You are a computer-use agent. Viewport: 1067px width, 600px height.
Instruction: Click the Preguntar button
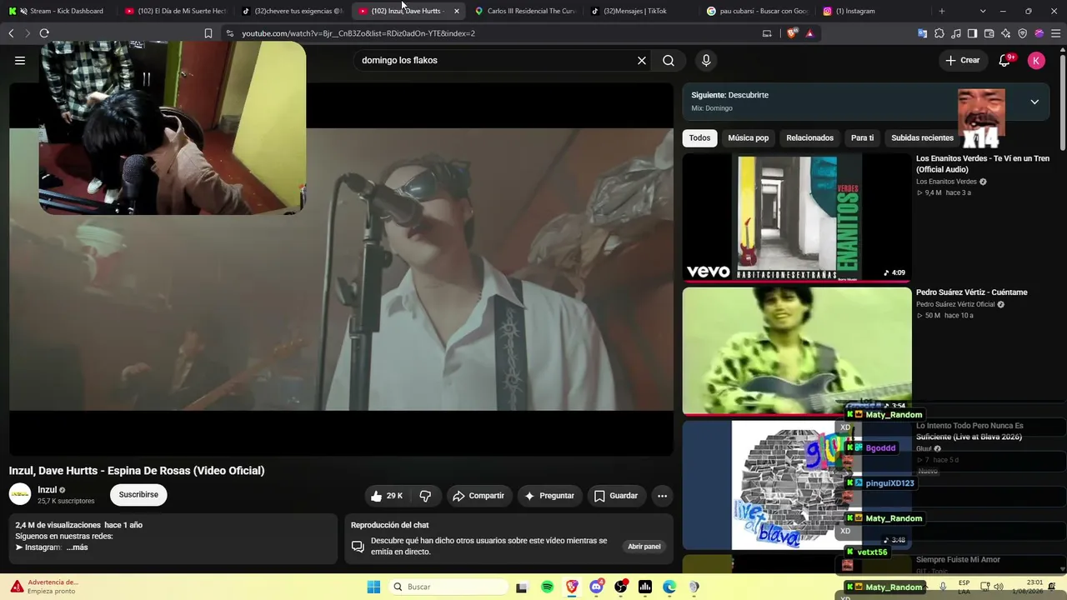coord(549,496)
